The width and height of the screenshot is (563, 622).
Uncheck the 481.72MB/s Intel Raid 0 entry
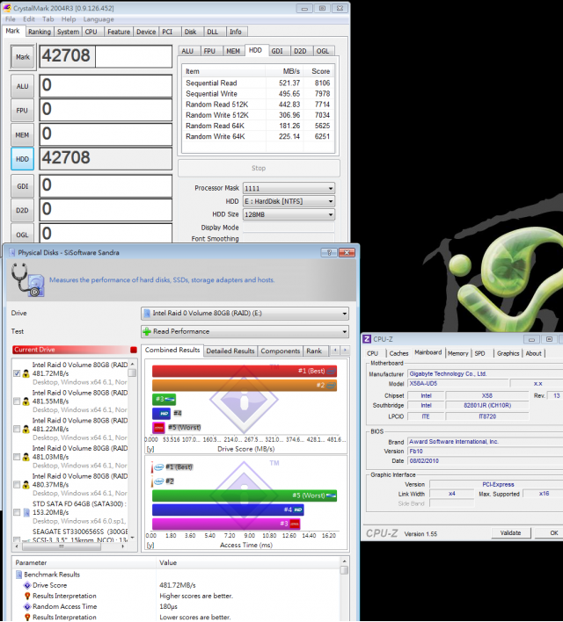coord(17,373)
